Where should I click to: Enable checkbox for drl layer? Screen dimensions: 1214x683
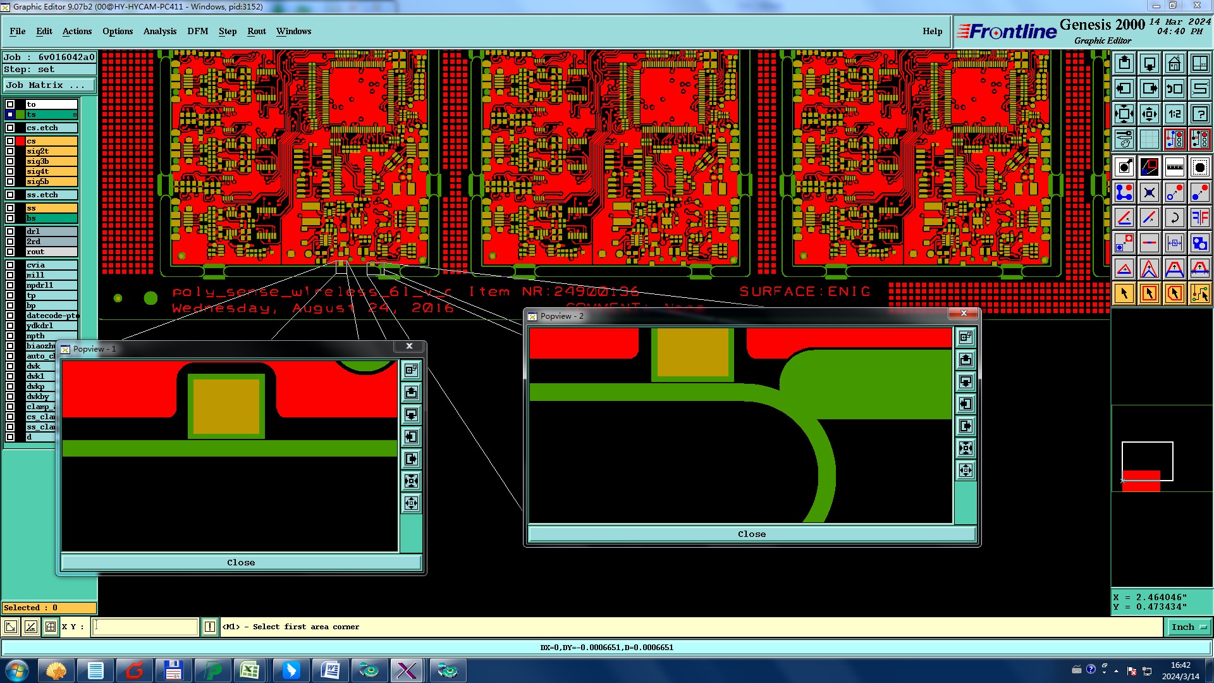pyautogui.click(x=10, y=231)
